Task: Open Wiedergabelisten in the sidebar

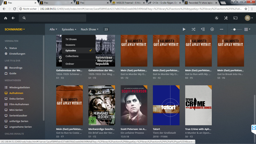Action: click(x=20, y=87)
